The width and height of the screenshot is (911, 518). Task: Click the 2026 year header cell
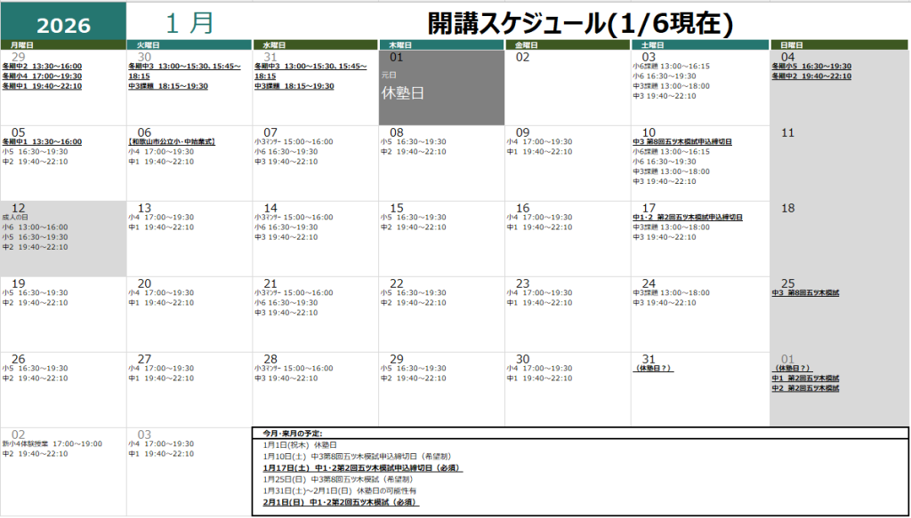(62, 21)
